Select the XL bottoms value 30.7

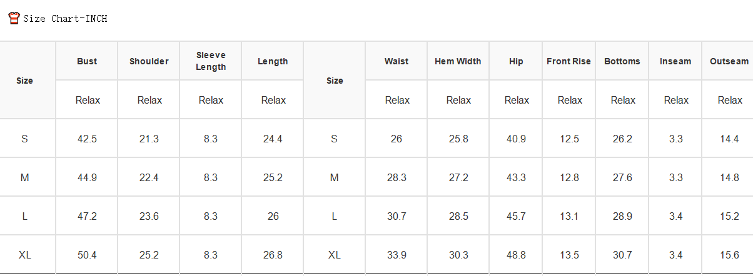pos(622,255)
